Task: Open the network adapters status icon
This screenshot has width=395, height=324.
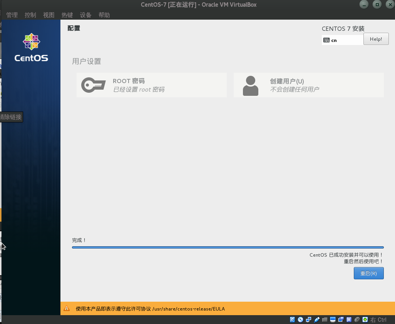Action: [x=309, y=320]
